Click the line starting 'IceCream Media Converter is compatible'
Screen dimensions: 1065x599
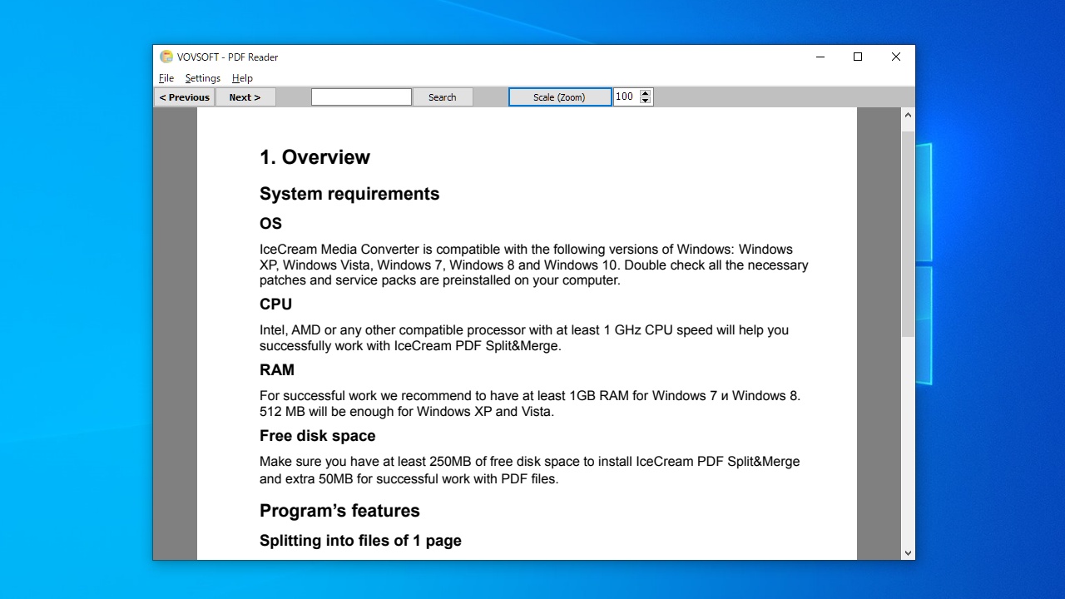[x=526, y=250]
